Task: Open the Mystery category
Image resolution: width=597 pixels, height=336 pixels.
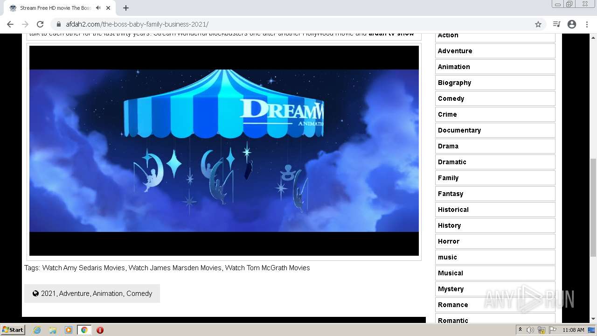Action: [x=495, y=289]
